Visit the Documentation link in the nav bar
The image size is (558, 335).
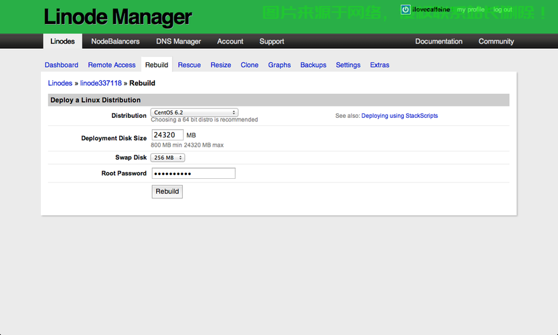[439, 42]
